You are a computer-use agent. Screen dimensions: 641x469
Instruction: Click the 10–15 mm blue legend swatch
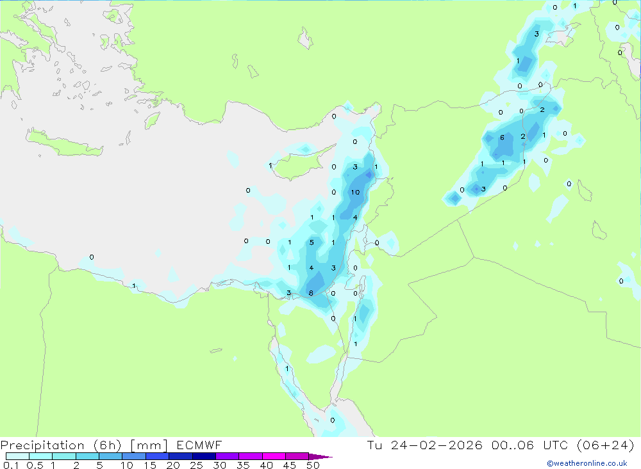tap(134, 456)
